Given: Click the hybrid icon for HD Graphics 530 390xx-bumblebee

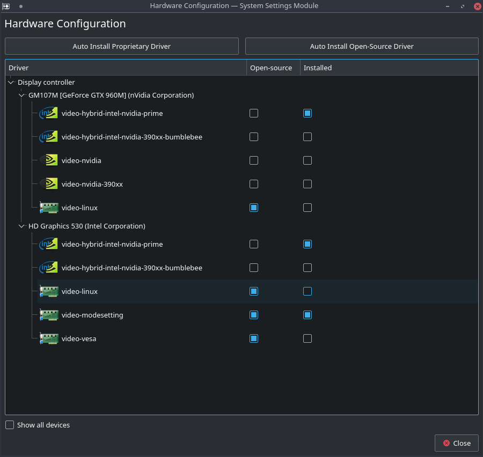Looking at the screenshot, I should click(x=49, y=268).
